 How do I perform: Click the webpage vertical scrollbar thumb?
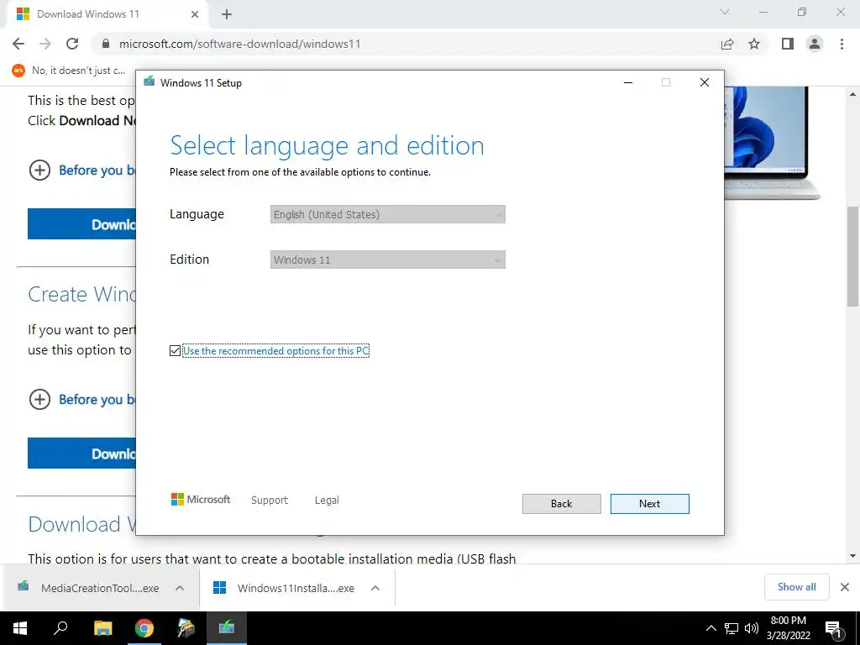coord(853,256)
